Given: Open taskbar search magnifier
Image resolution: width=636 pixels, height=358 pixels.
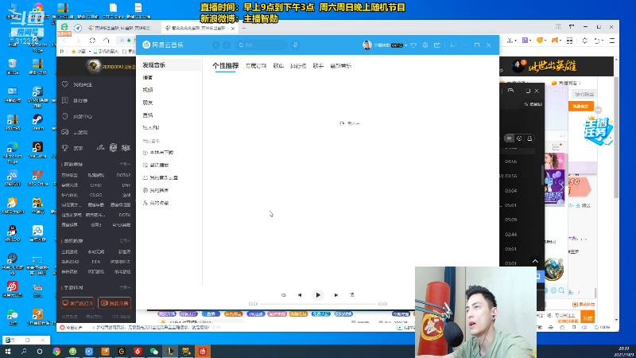Looking at the screenshot, I should tap(24, 352).
